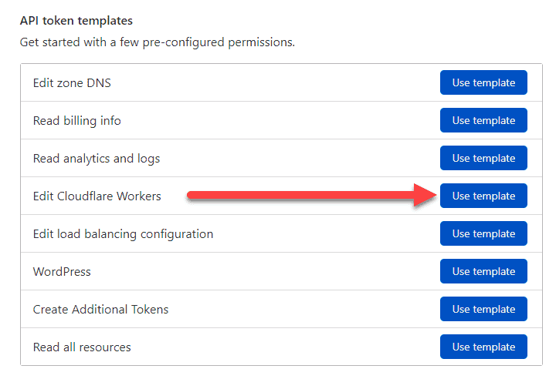Select the 'WordPress' row label

(62, 272)
